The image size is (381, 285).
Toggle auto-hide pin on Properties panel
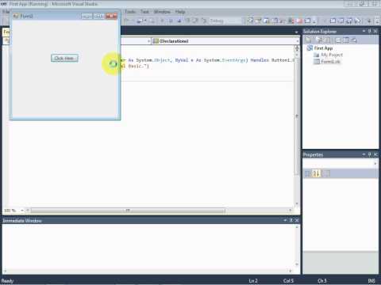[x=370, y=154]
